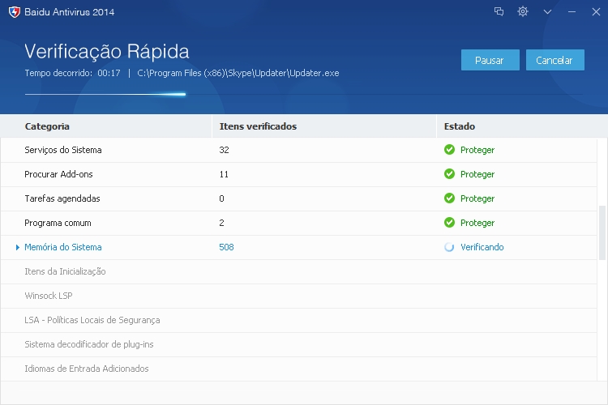Viewport: 608px width, 405px height.
Task: Click the Baidu Antivirus shield logo
Action: coord(15,12)
